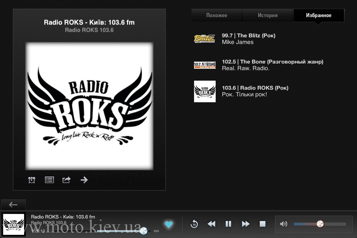Open 102.5 | The Bone station entry
This screenshot has height=238, width=357.
coord(273,62)
